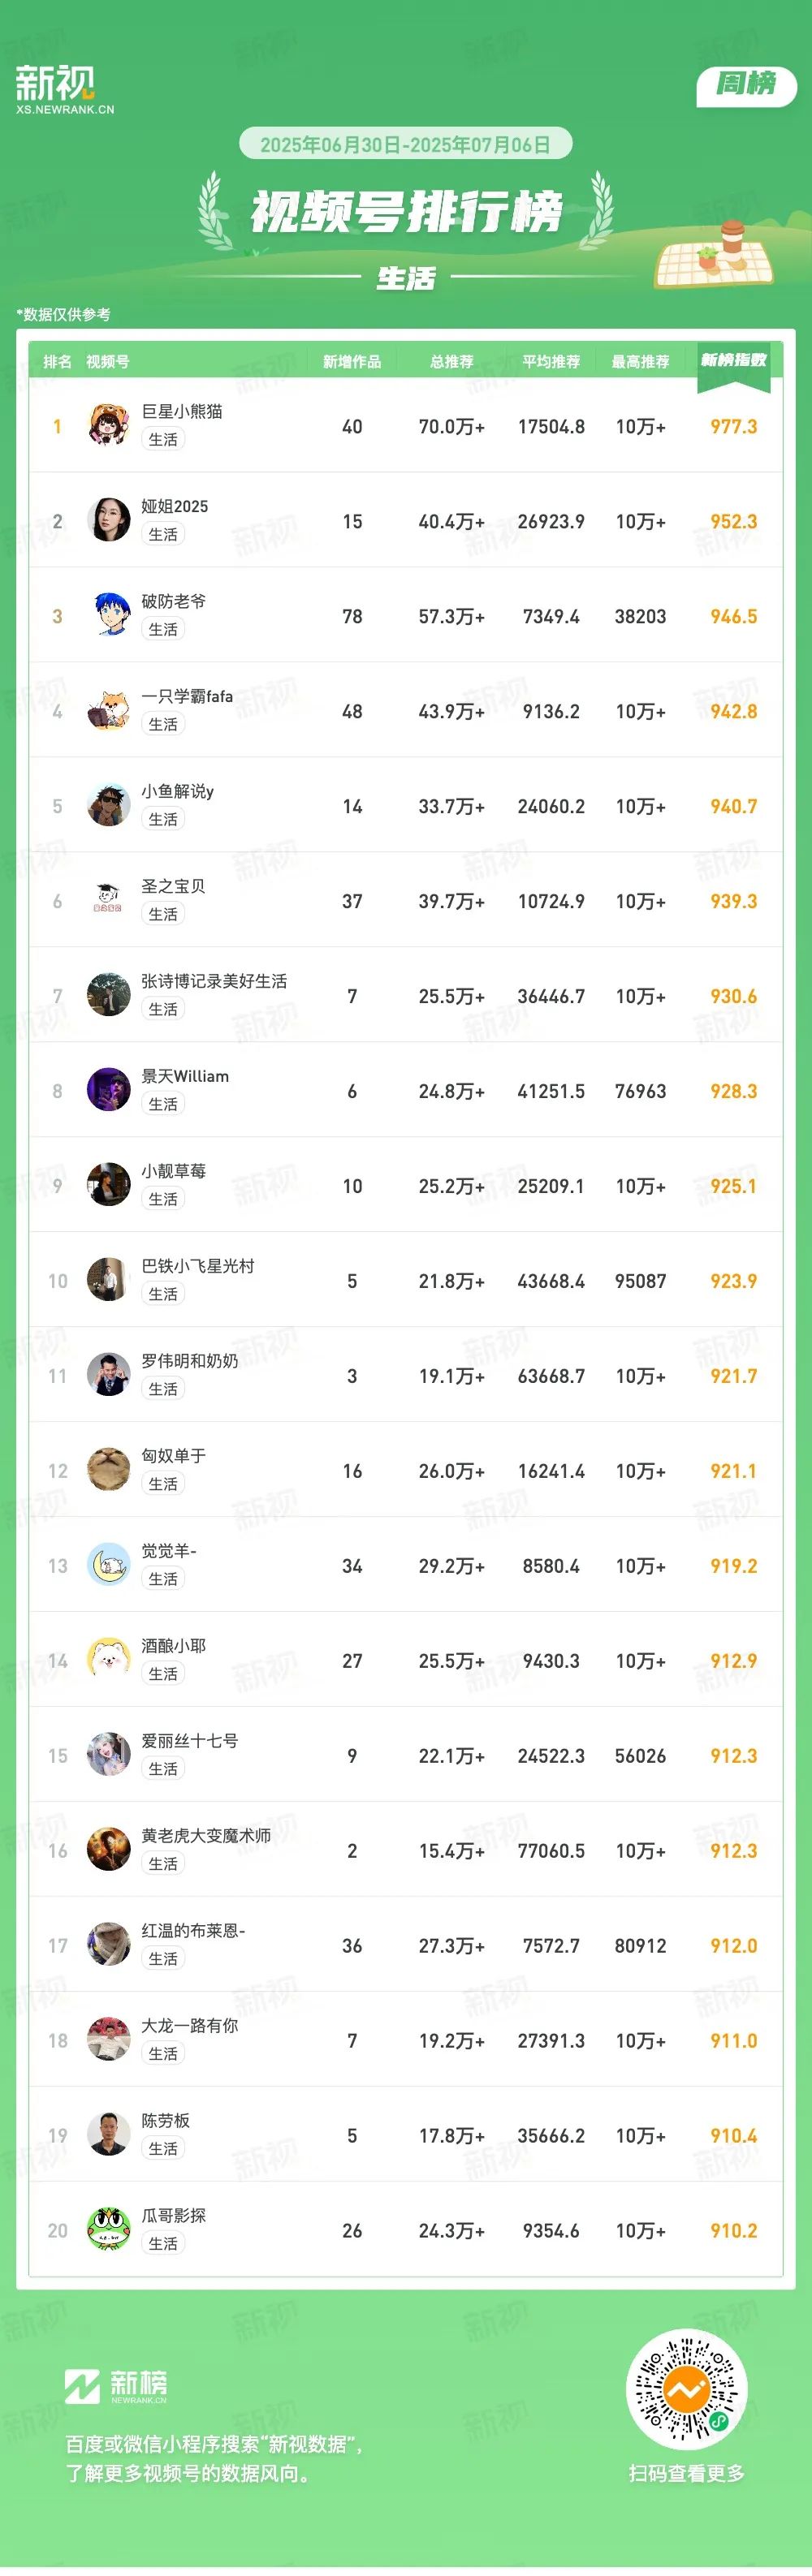Open the 一只学霸fafa fox avatar
Screen dimensions: 812x2576
tap(108, 711)
